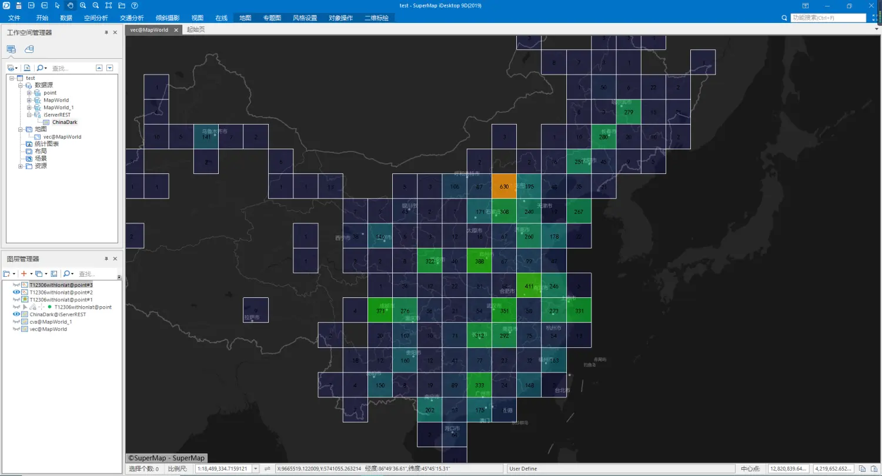Switch to the workspace tree view icon
The height and width of the screenshot is (476, 882).
11,49
